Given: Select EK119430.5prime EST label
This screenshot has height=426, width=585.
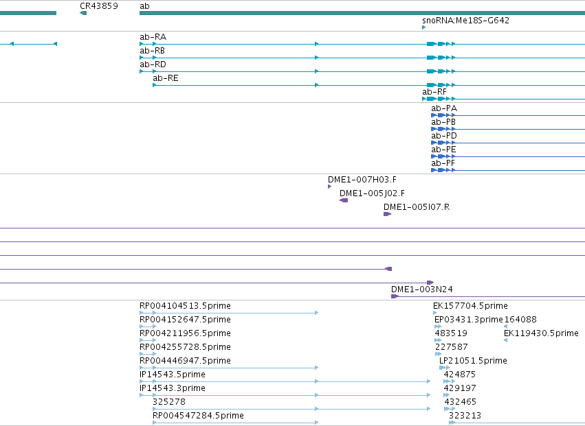Looking at the screenshot, I should click(542, 333).
